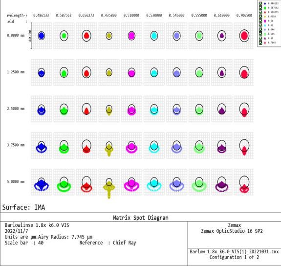Click the 0.0000 mm field row label
Viewport: 281px width, 266px height.
coord(16,35)
